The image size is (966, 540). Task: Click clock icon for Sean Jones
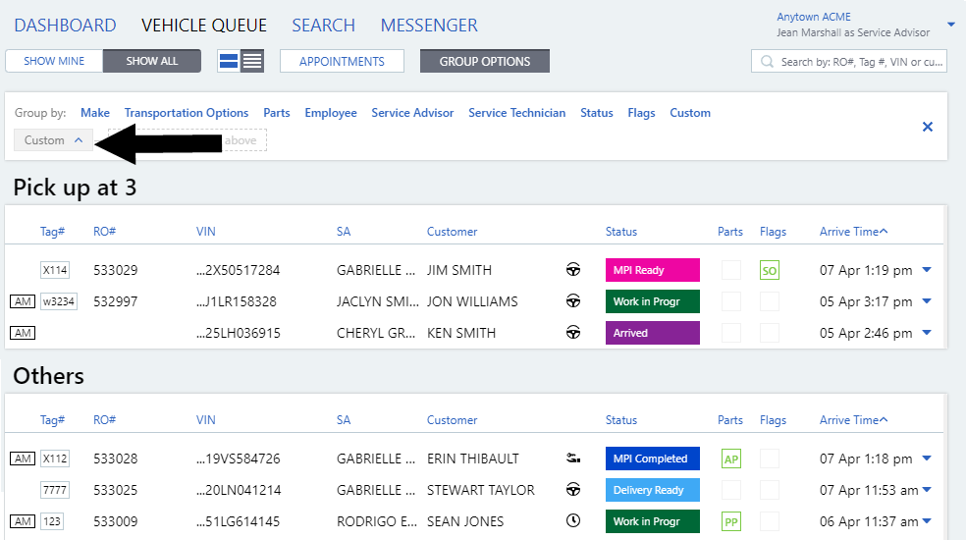pyautogui.click(x=573, y=521)
